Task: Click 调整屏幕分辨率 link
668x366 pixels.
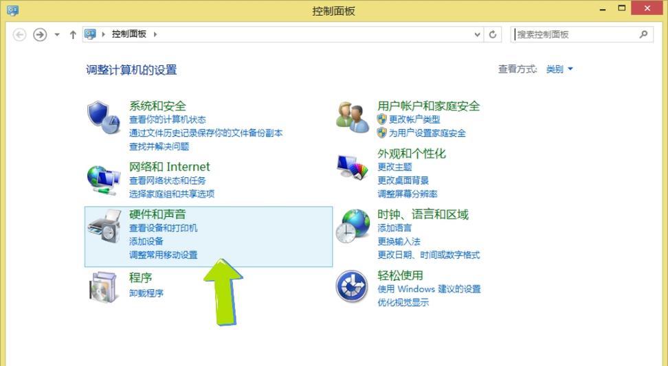Action: tap(408, 194)
